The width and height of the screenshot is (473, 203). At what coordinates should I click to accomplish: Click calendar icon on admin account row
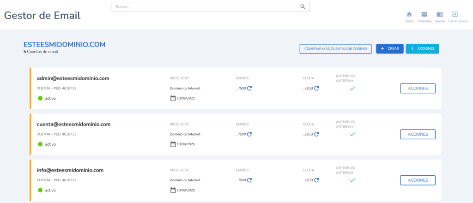[173, 98]
